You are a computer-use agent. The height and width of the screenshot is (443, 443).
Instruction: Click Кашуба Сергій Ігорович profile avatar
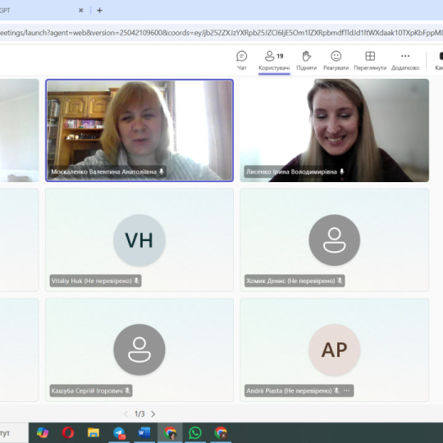(139, 349)
